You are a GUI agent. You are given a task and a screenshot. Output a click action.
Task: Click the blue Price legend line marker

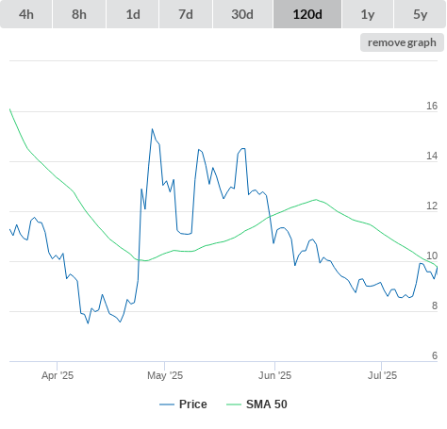click(167, 404)
